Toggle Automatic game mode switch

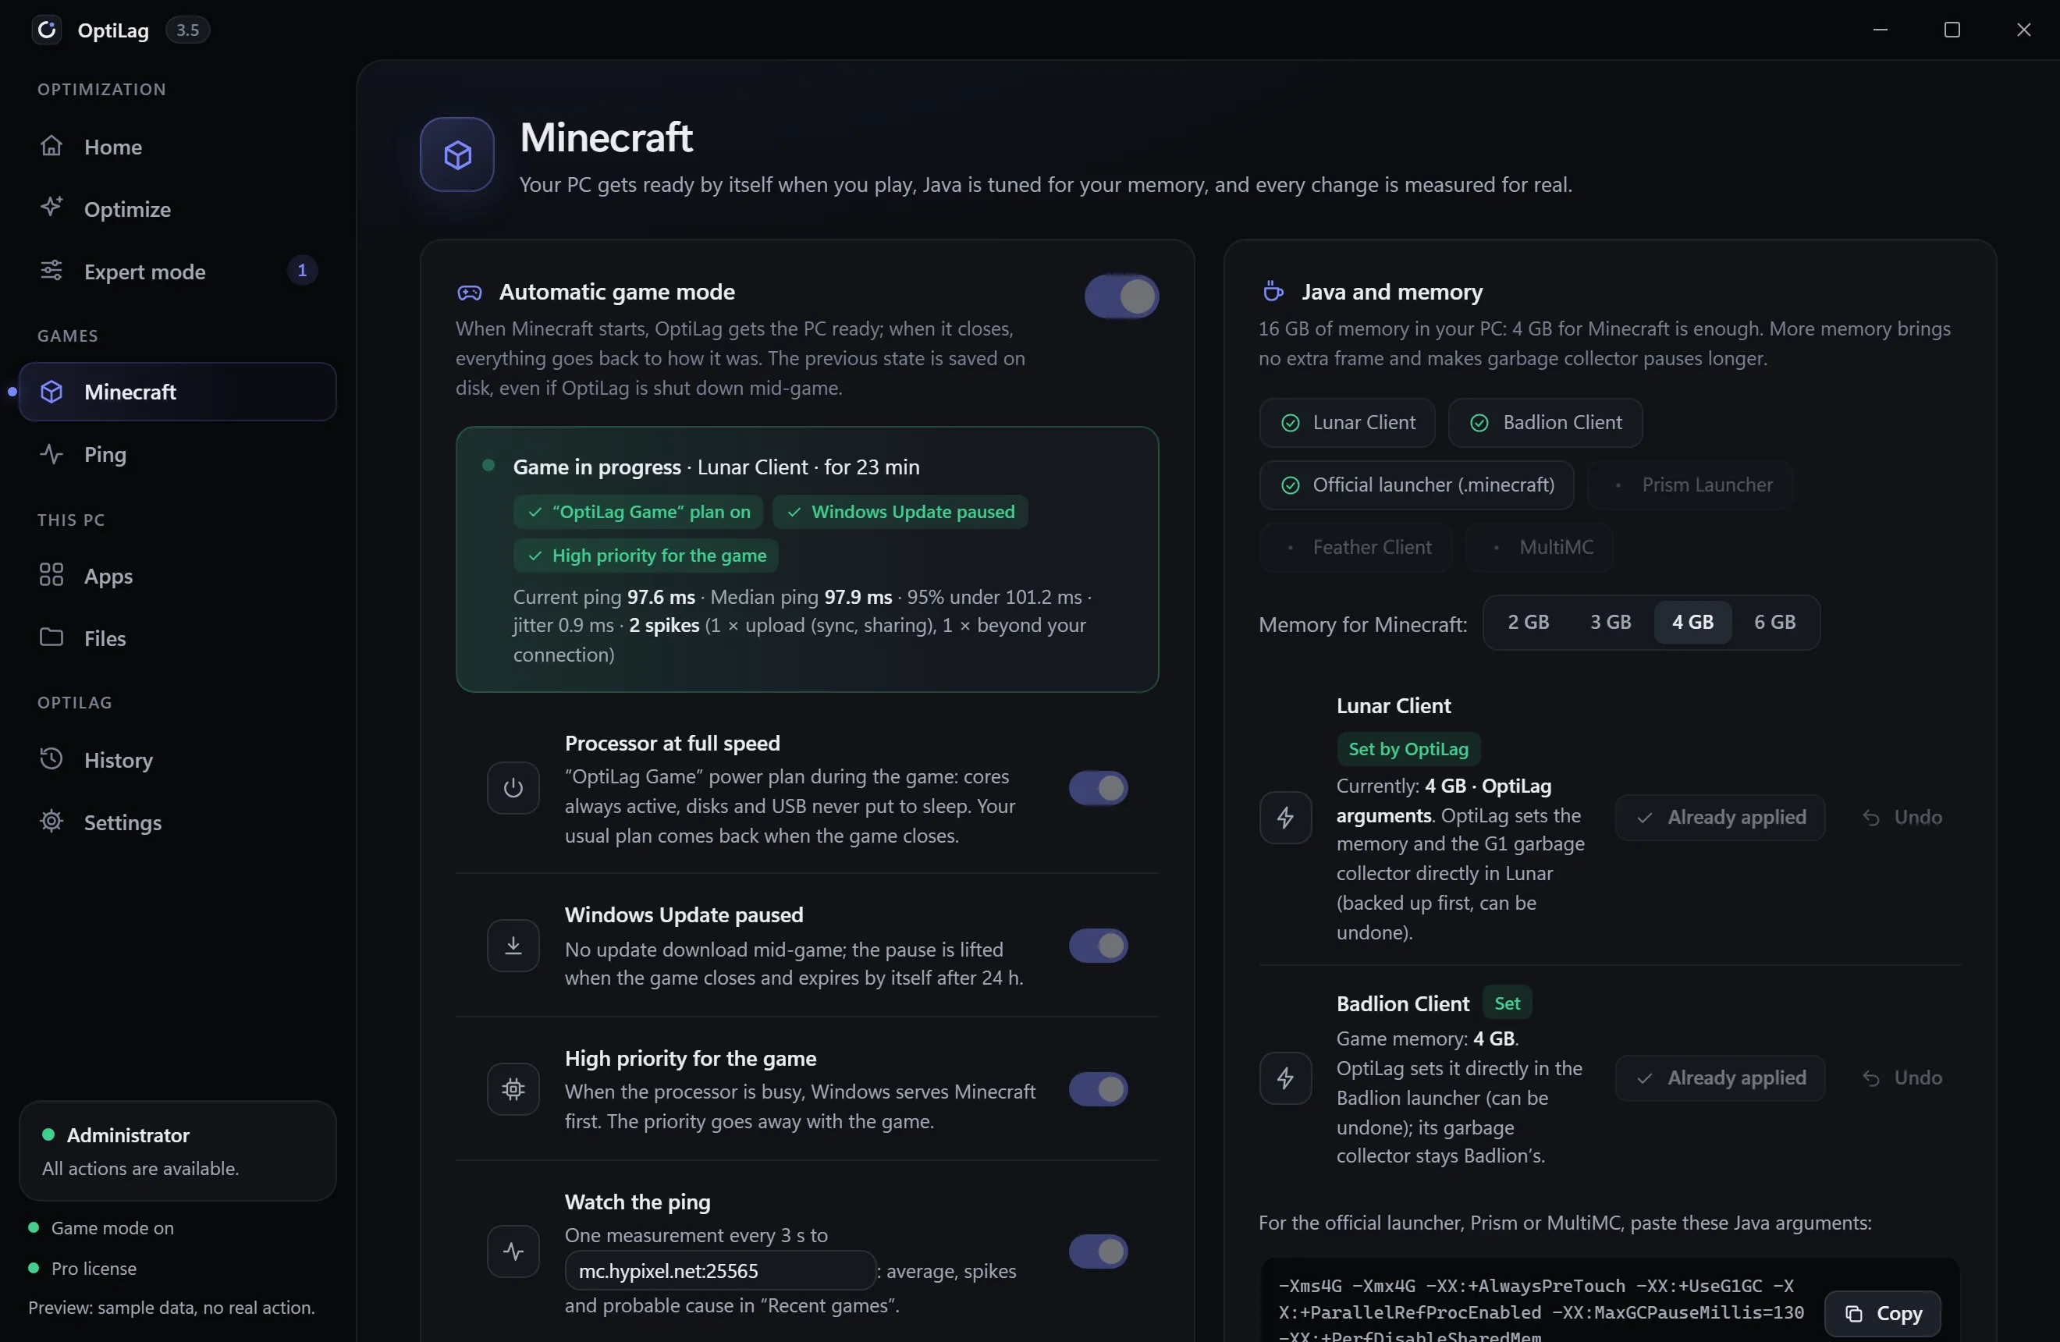click(x=1122, y=296)
